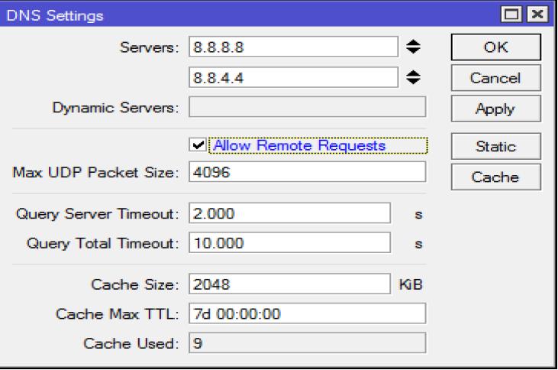Click the up arrow beside the 8.8.4.4 server
Viewport: 558px width, 370px height.
414,73
